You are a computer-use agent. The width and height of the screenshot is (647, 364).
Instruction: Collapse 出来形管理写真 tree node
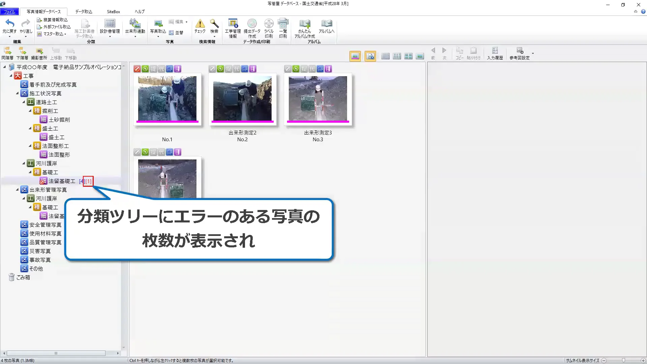tap(17, 190)
